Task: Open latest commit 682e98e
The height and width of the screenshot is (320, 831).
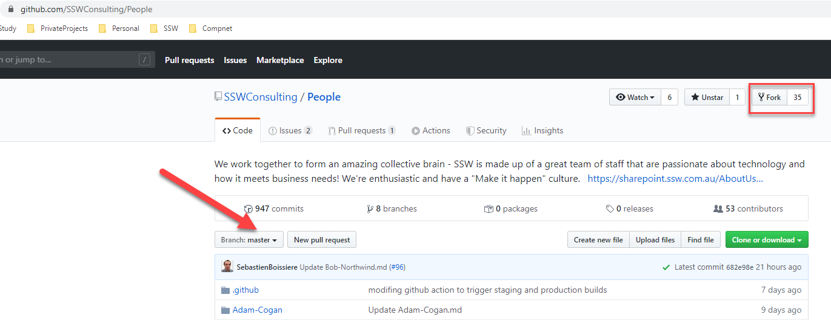Action: coord(741,267)
